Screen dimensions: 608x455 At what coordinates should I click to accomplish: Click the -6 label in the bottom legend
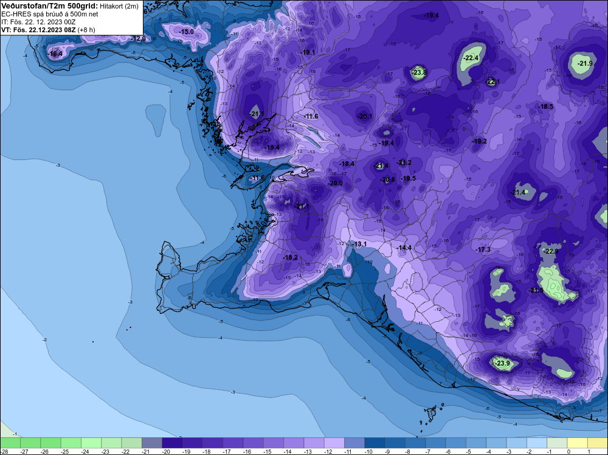point(449,451)
